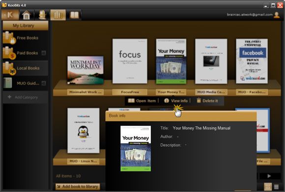This screenshot has width=285, height=192.
Task: Click the Paid Books dollar icon
Action: [x=9, y=53]
